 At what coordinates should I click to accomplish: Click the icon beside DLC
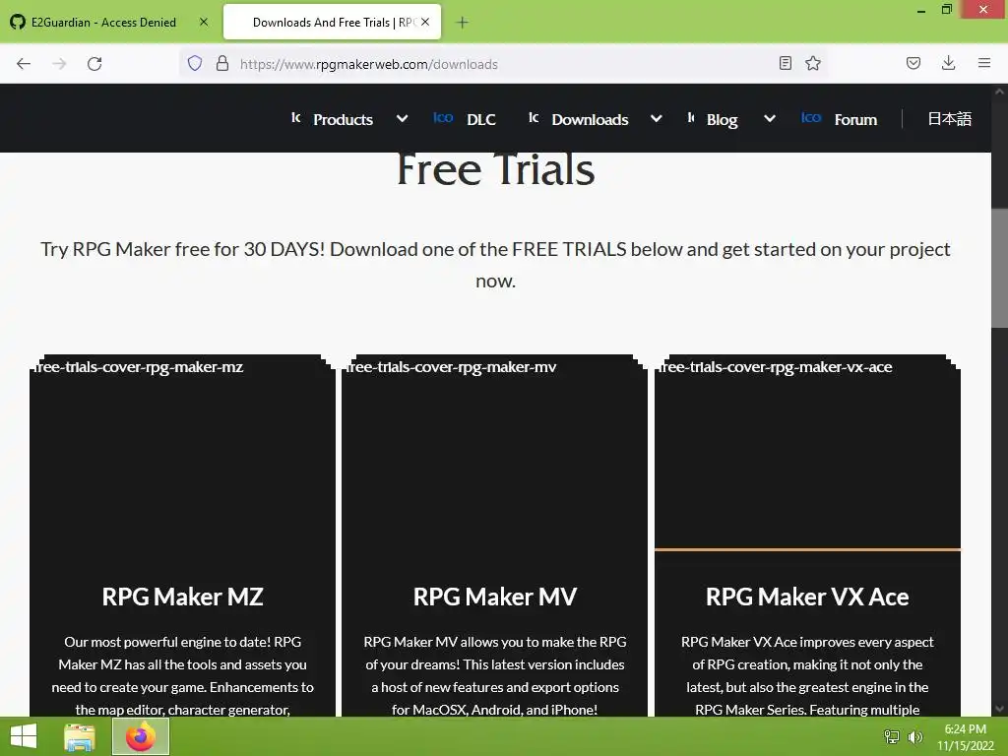pyautogui.click(x=443, y=118)
